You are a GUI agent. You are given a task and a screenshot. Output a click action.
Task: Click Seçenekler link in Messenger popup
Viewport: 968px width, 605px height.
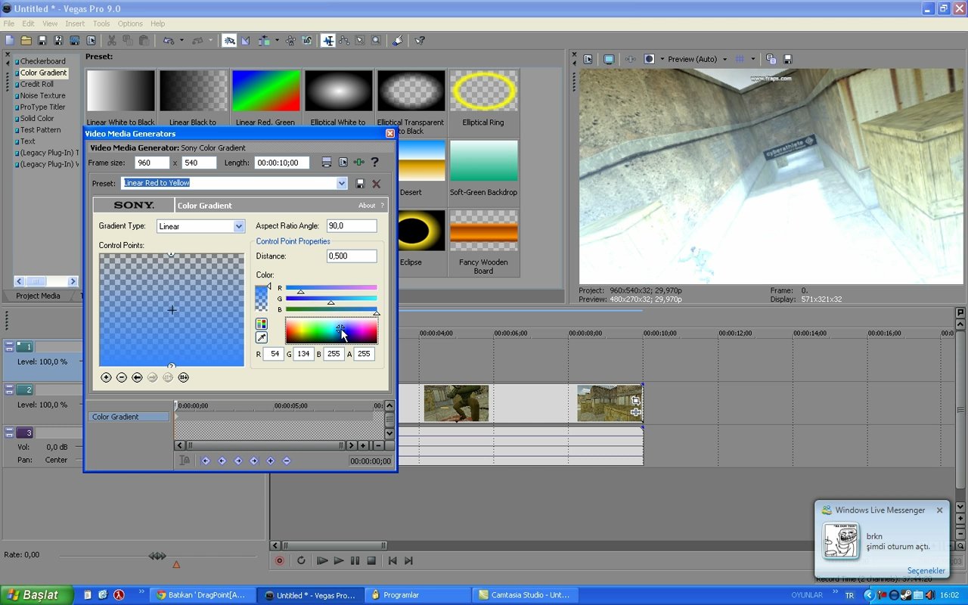pyautogui.click(x=926, y=570)
